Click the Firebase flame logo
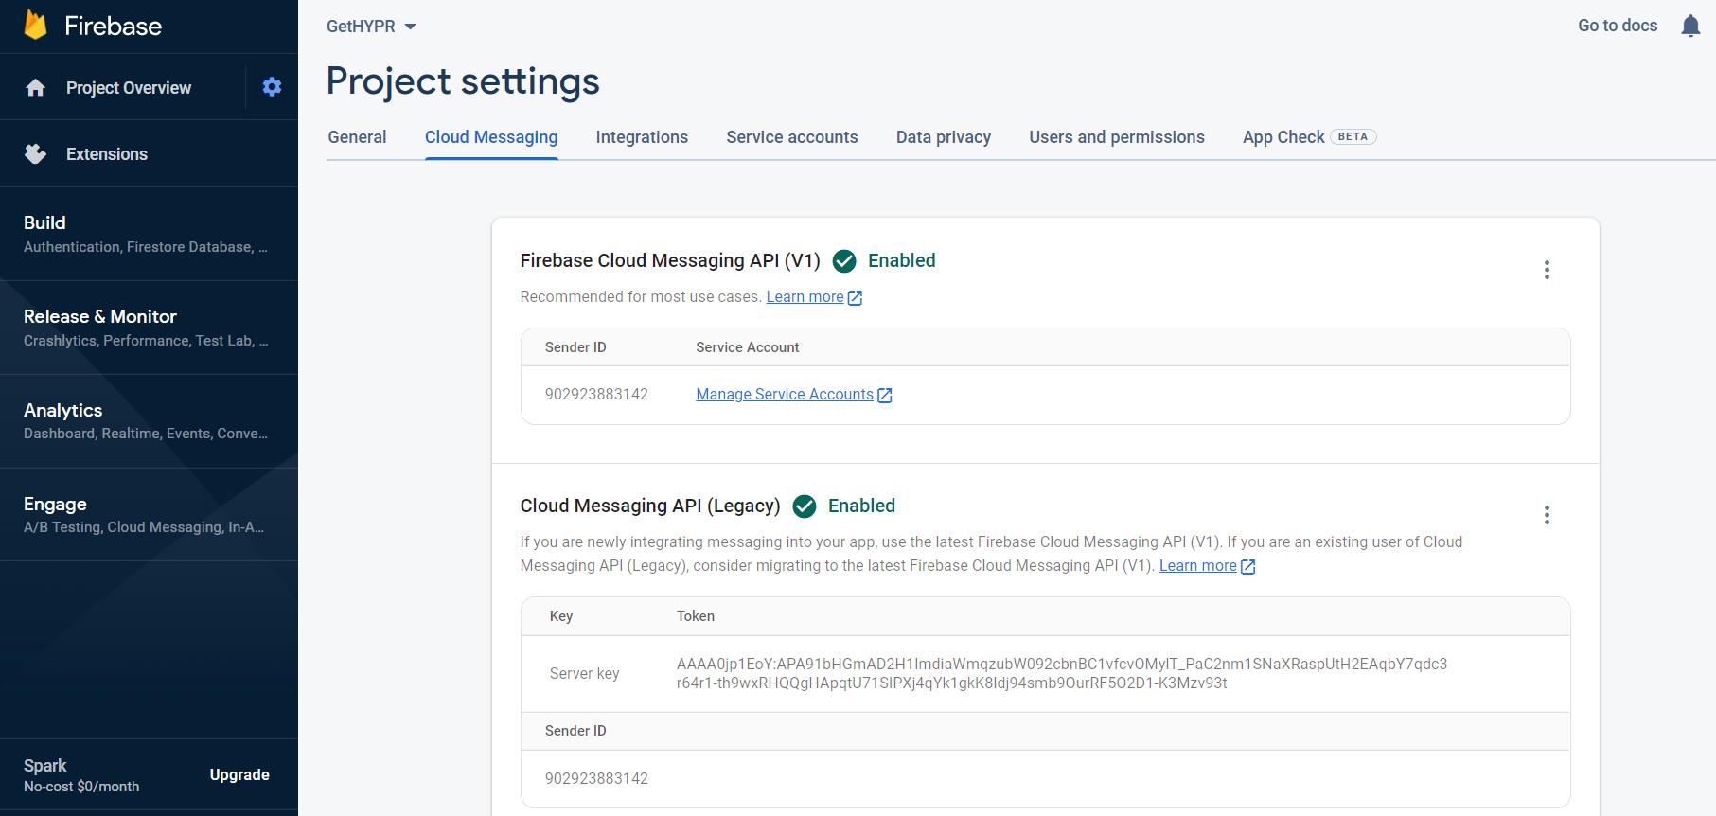The width and height of the screenshot is (1716, 816). point(36,26)
